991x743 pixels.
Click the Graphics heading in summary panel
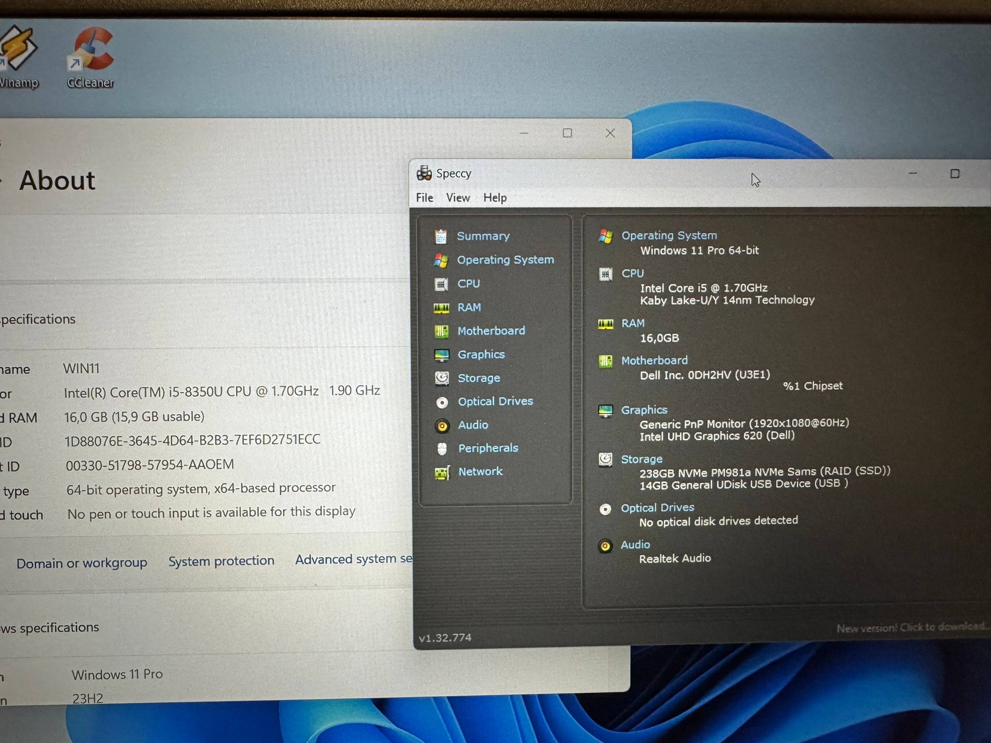pyautogui.click(x=644, y=410)
